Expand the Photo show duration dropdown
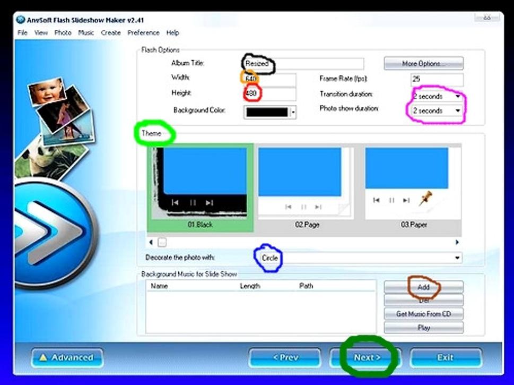Image resolution: width=514 pixels, height=385 pixels. click(458, 110)
